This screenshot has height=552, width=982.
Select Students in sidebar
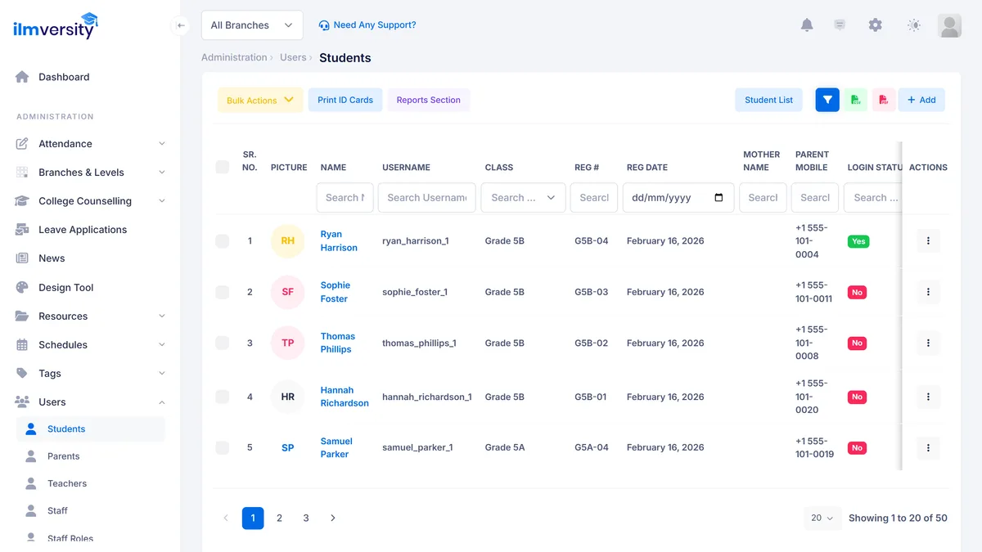coord(90,429)
